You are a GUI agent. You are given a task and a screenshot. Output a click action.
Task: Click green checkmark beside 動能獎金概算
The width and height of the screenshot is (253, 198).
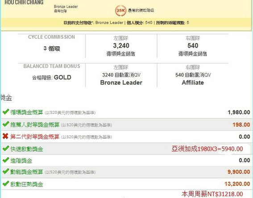6,171
